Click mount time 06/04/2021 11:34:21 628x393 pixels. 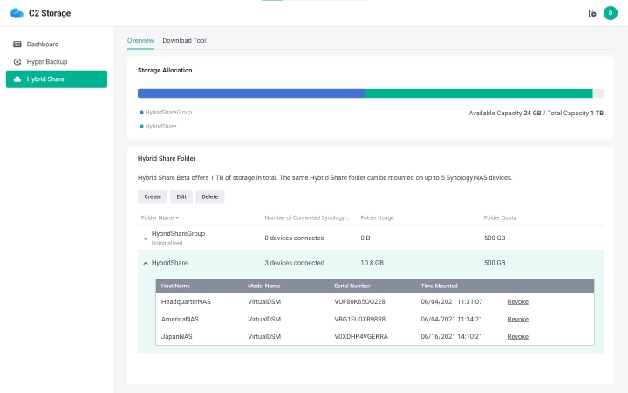tap(452, 320)
